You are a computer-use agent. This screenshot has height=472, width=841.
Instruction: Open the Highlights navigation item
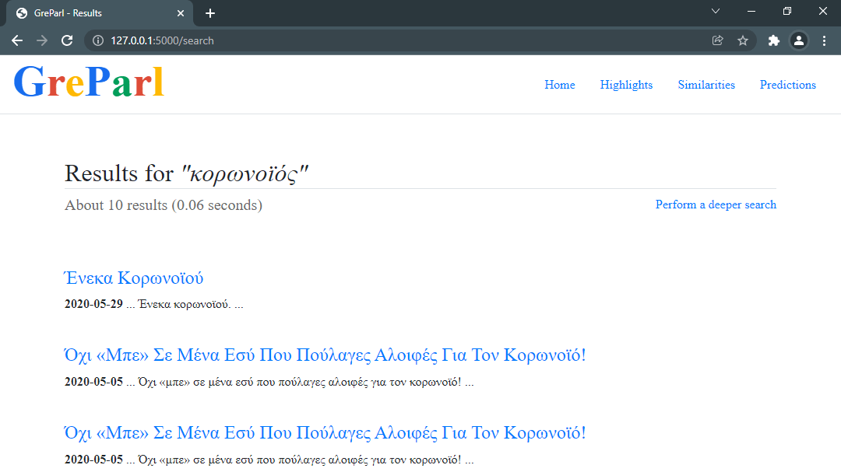(626, 85)
